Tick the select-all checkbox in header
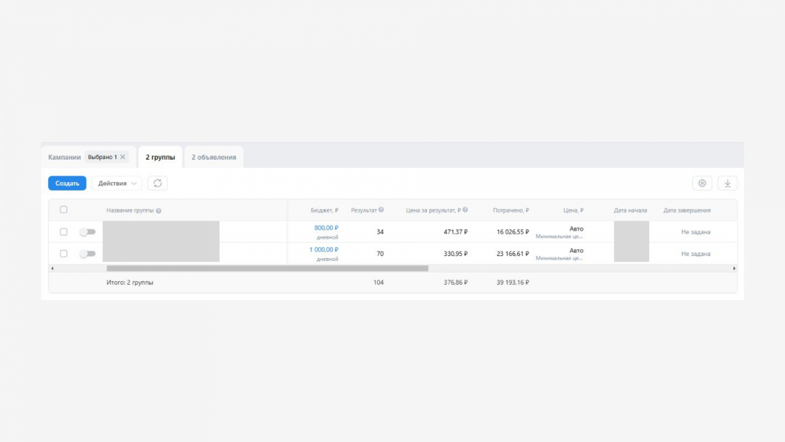 click(x=64, y=210)
